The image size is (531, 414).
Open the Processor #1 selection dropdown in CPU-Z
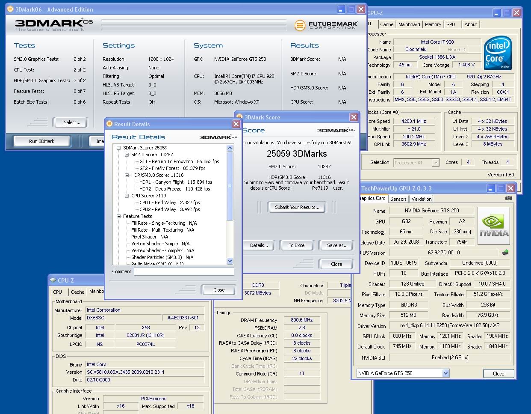click(436, 163)
